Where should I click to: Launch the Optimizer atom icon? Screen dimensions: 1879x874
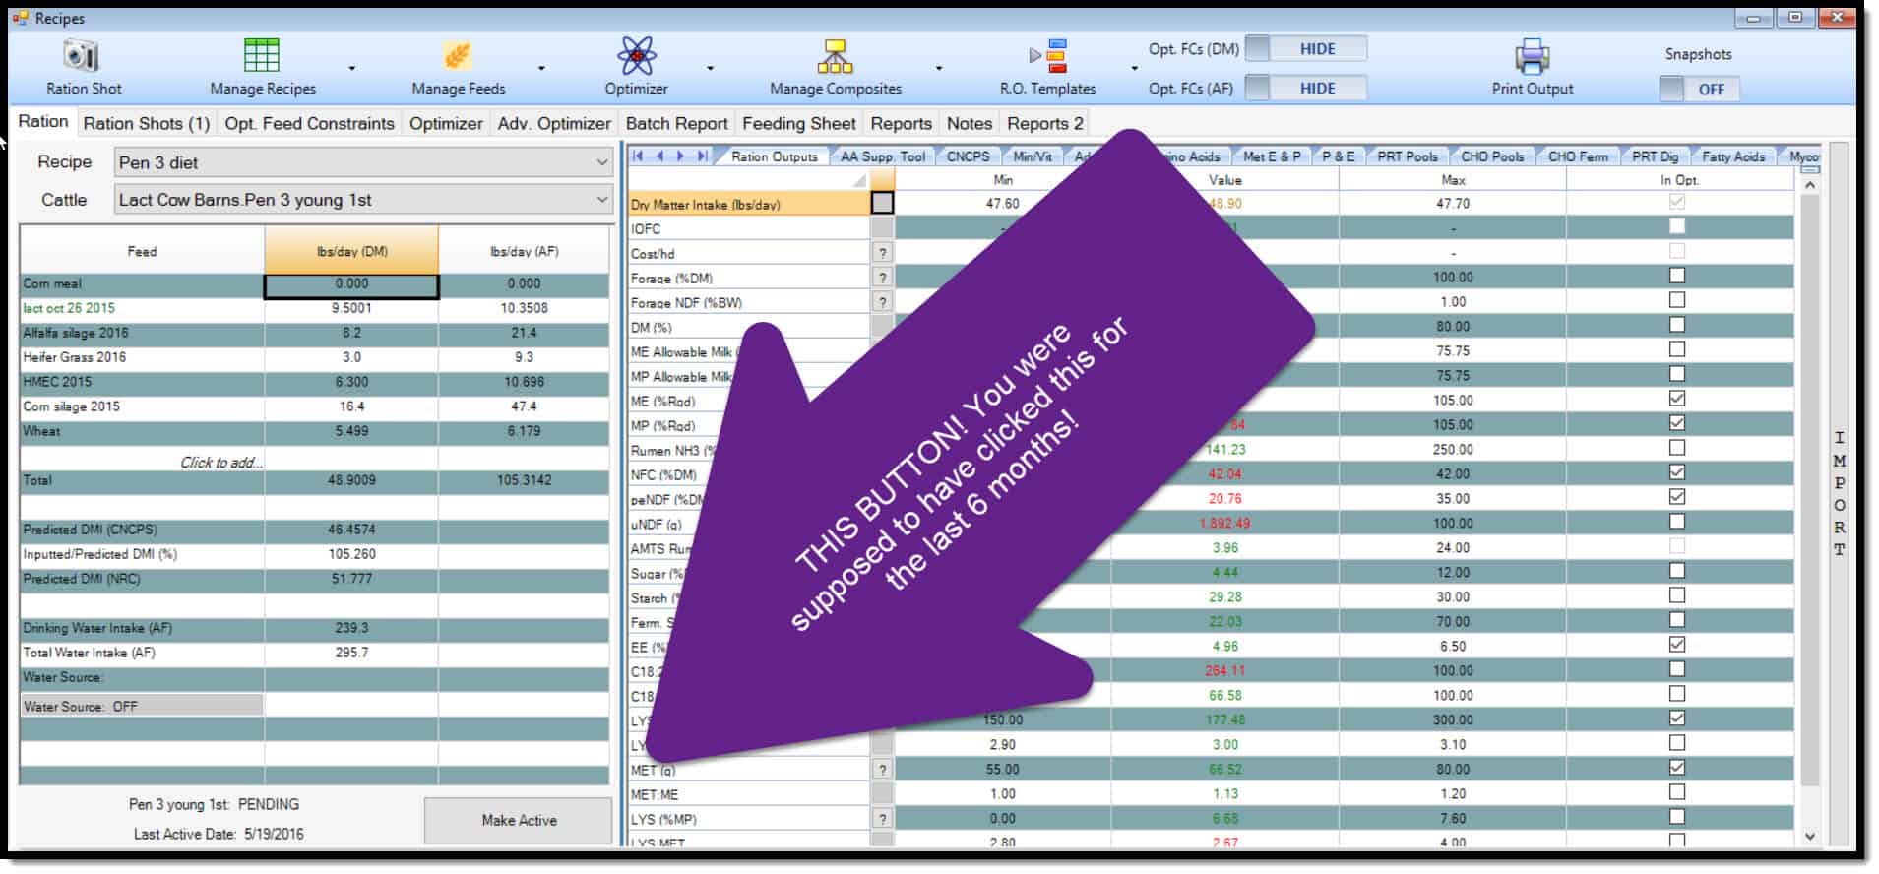[x=637, y=55]
